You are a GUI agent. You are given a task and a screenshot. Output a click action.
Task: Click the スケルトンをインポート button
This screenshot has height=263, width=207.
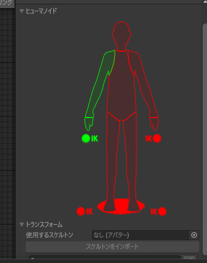pyautogui.click(x=112, y=247)
